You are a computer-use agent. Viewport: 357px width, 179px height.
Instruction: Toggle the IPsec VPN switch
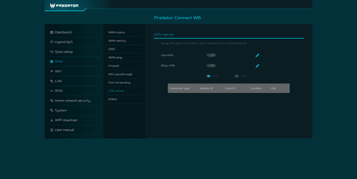point(211,66)
